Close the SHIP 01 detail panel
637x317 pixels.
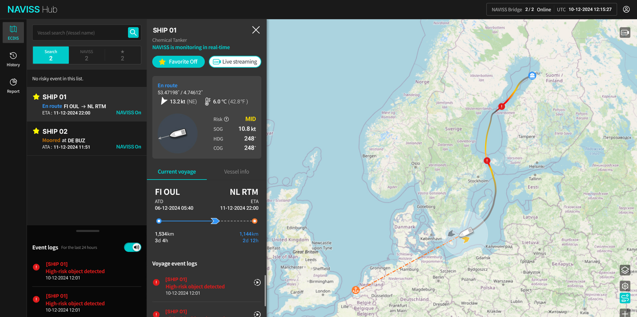[x=256, y=30]
